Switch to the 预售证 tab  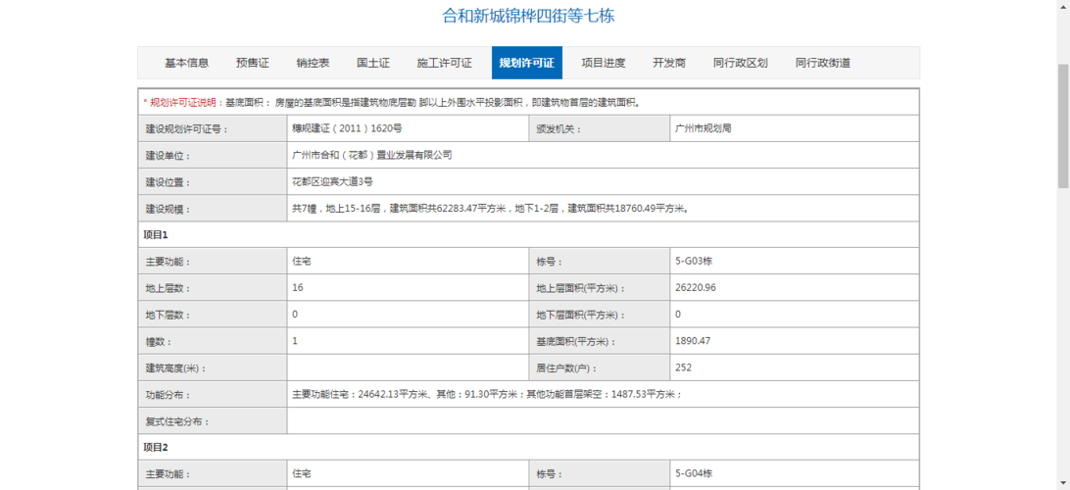[x=252, y=63]
